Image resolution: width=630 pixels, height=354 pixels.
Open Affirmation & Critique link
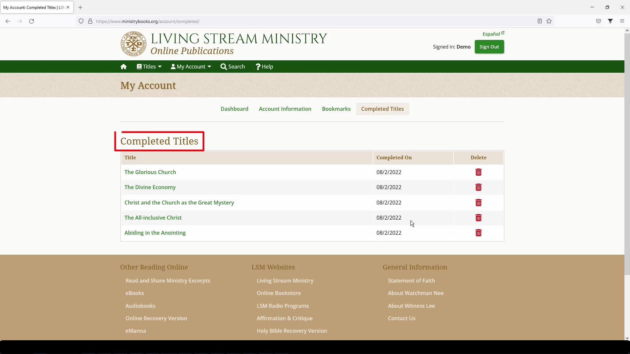pyautogui.click(x=284, y=318)
